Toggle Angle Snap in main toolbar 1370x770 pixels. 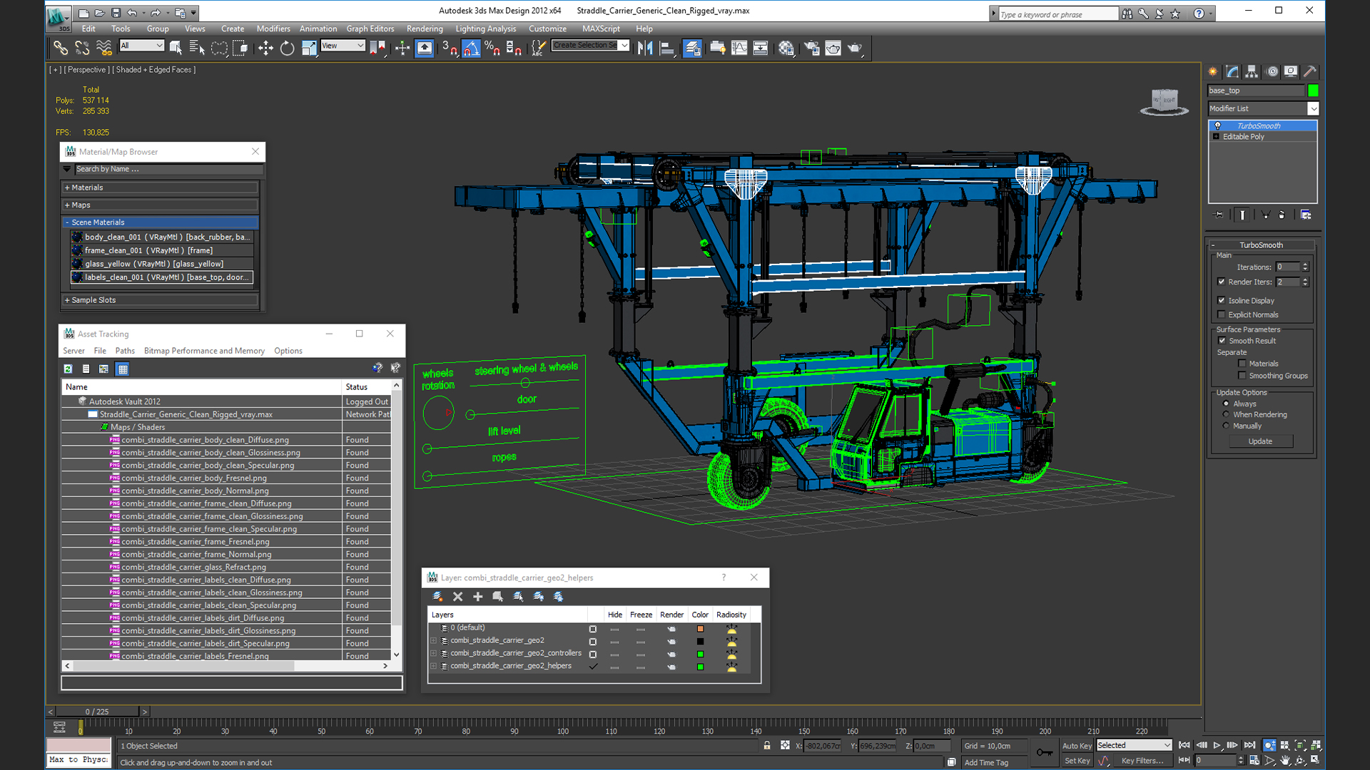[471, 48]
